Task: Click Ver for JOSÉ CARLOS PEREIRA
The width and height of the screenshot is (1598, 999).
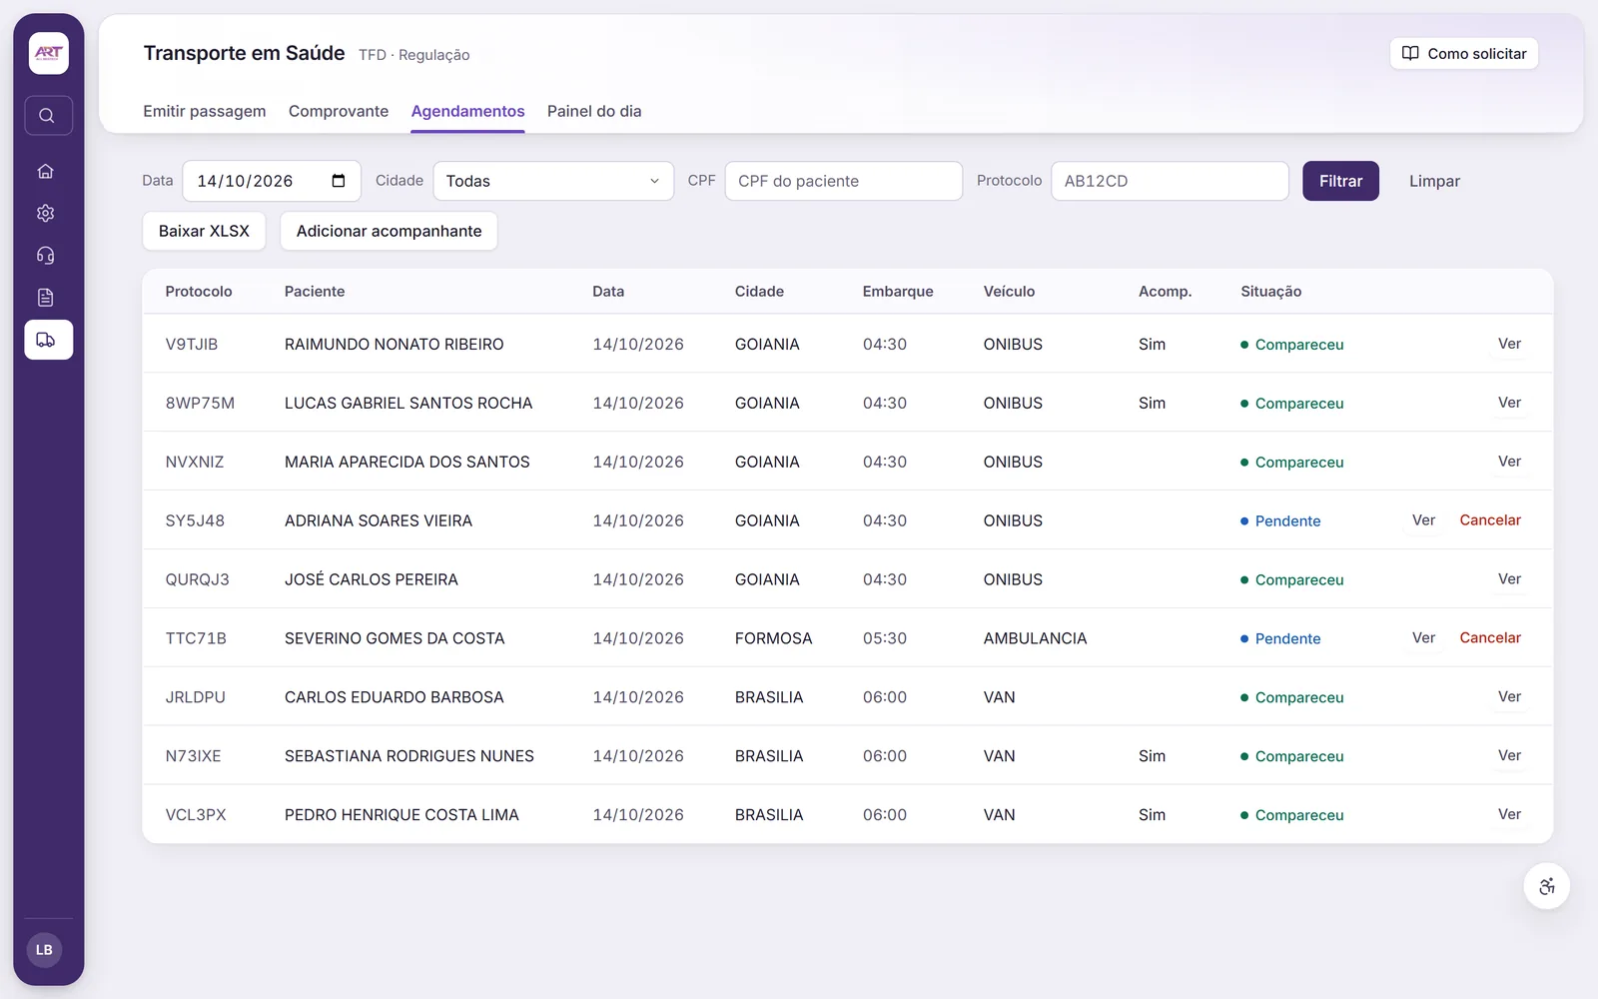Action: (1509, 579)
